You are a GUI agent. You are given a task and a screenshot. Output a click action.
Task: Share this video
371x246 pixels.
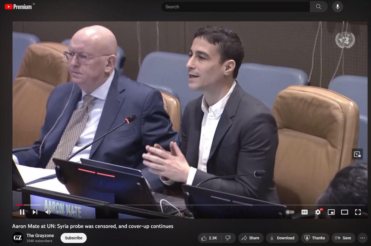(x=250, y=238)
